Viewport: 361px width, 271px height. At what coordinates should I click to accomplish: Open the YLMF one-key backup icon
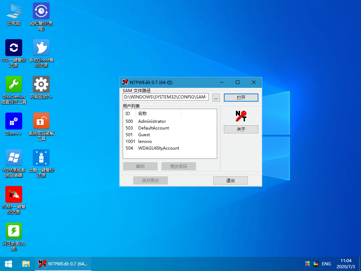[x=14, y=195]
